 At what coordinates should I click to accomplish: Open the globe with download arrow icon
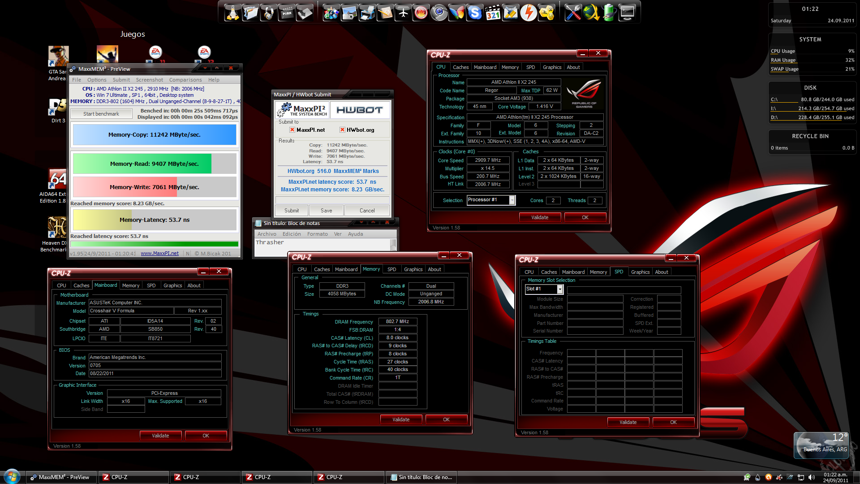point(591,13)
